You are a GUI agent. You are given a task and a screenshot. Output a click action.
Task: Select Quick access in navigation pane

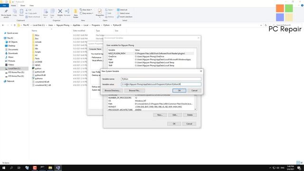[12, 33]
